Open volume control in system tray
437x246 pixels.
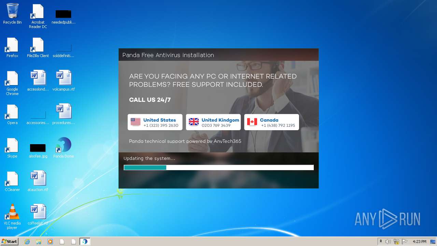[x=388, y=242]
